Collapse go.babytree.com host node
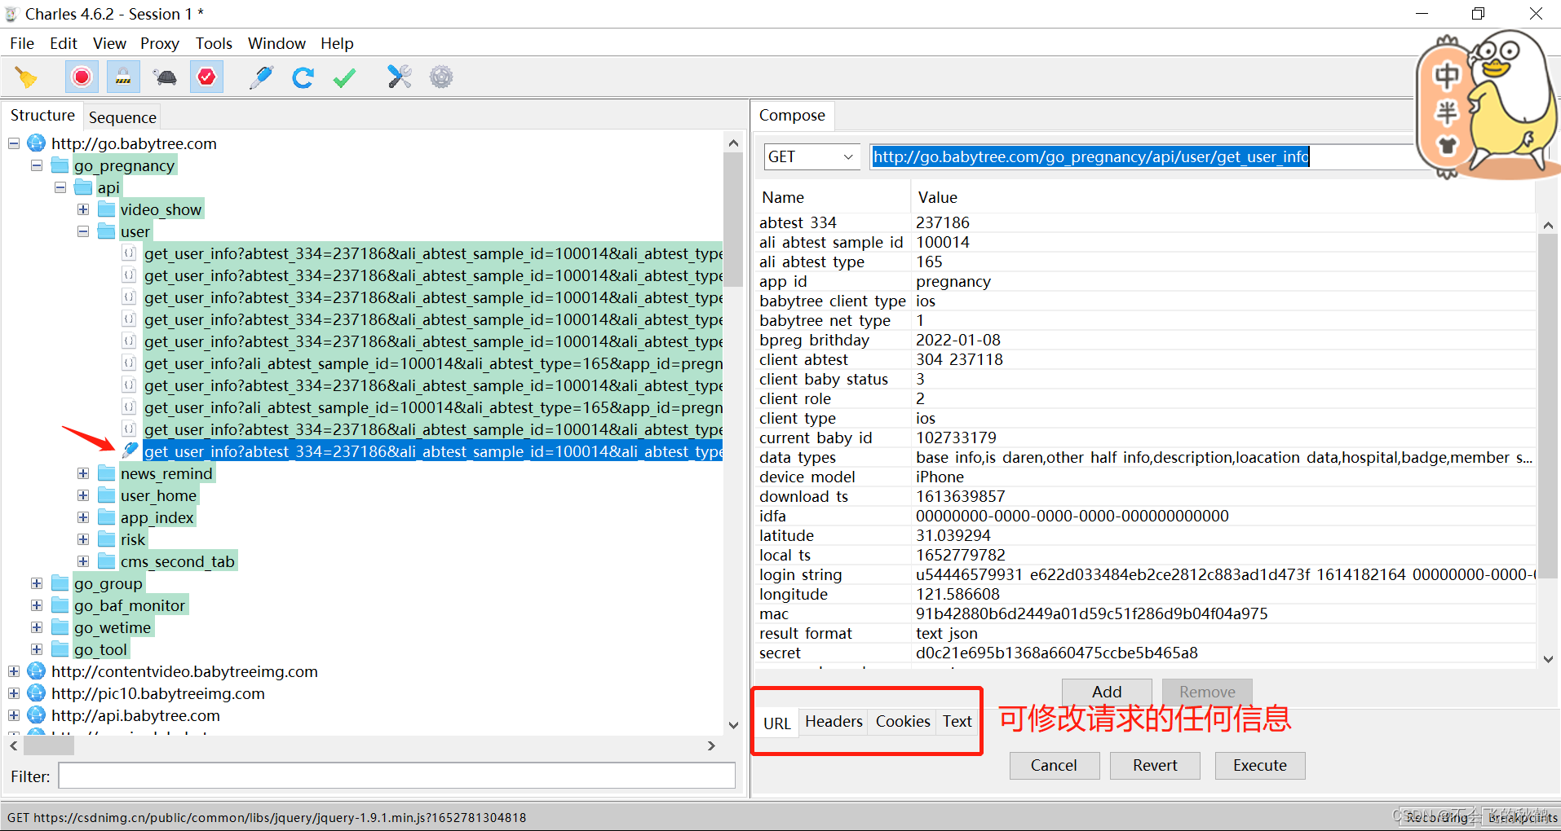Screen dimensions: 1561x831 point(14,143)
